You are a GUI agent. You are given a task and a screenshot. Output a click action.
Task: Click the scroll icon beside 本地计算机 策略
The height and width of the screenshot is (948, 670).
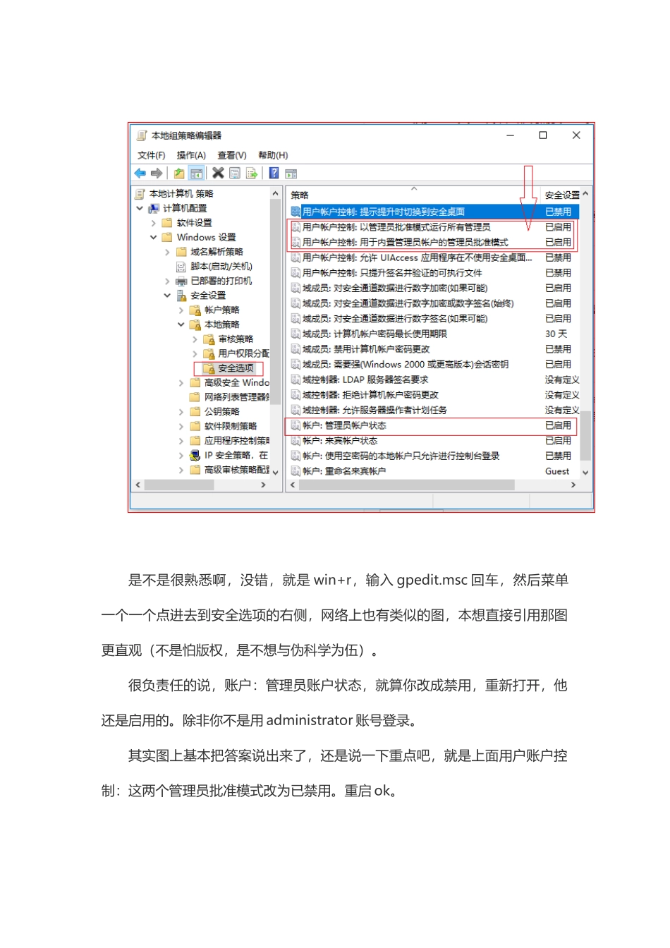point(140,193)
